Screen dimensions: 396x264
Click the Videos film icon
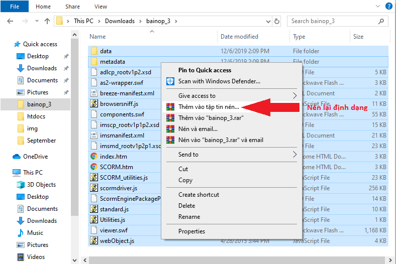pos(21,257)
